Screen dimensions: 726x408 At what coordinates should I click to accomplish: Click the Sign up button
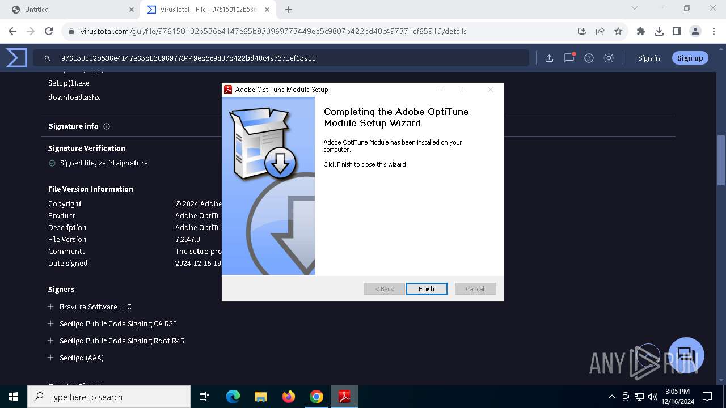pos(690,58)
